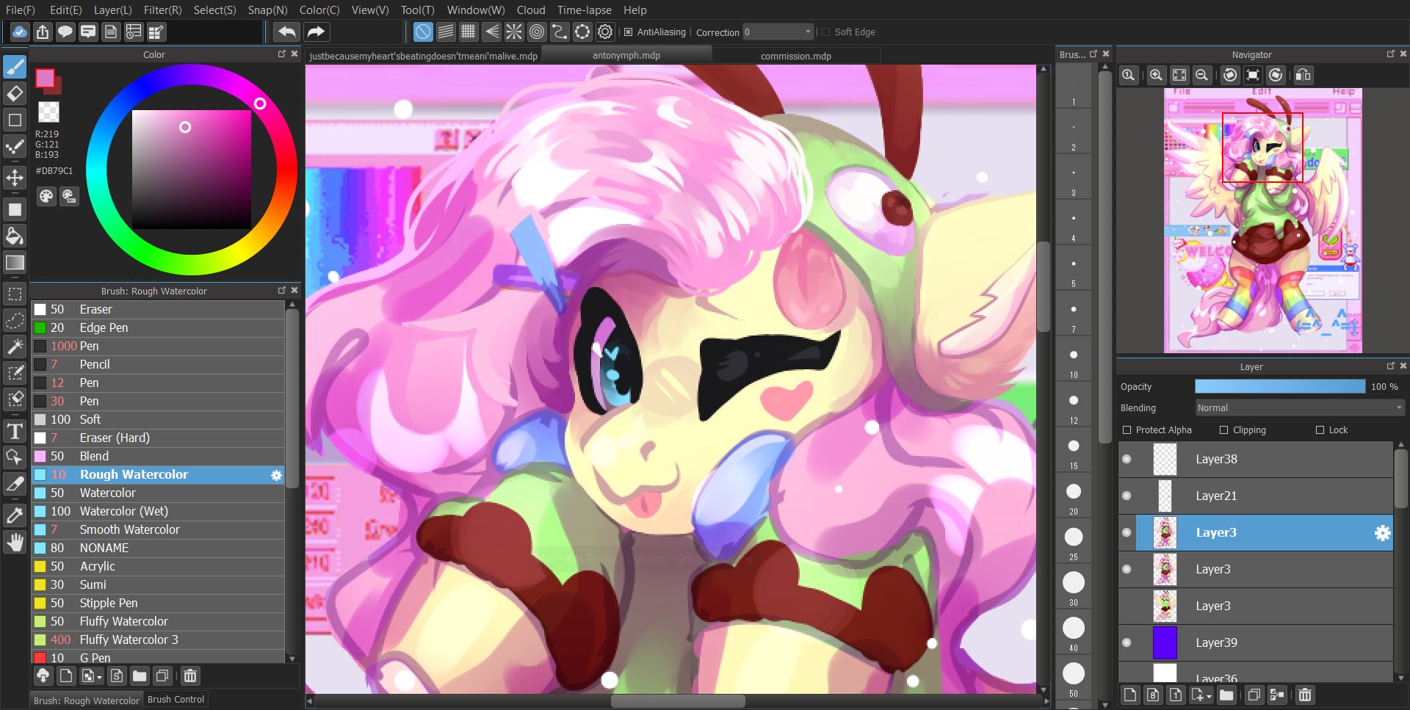Screen dimensions: 1410x710
Task: Click the layer Opacity slider bar
Action: tap(1280, 387)
